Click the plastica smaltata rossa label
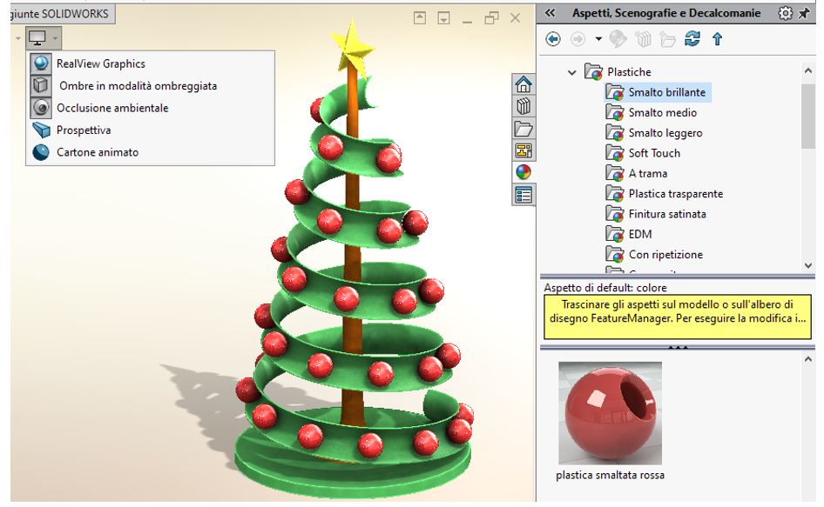The width and height of the screenshot is (824, 507). tap(610, 475)
